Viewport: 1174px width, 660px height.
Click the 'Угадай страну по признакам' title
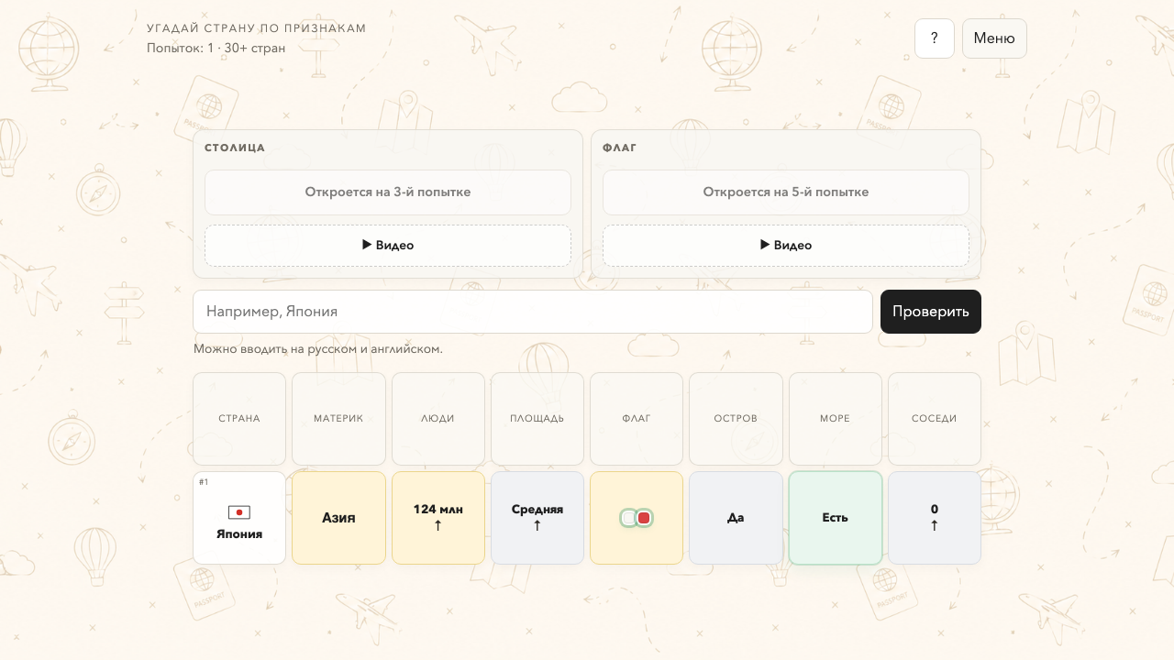coord(257,28)
